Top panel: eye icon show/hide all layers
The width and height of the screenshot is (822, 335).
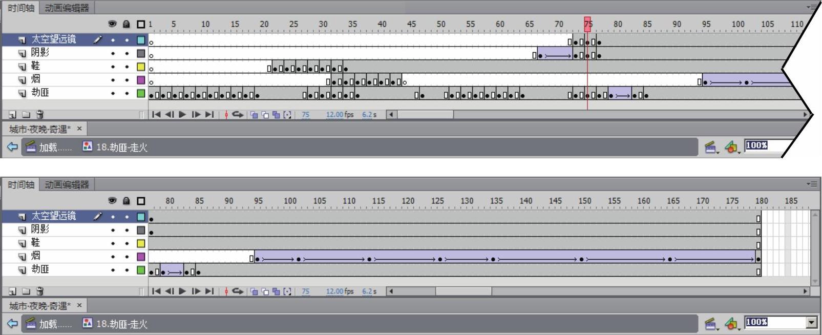pos(112,24)
